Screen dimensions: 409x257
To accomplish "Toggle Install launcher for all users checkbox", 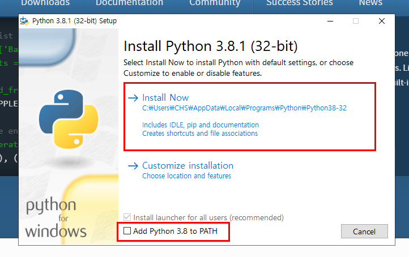I will 127,217.
